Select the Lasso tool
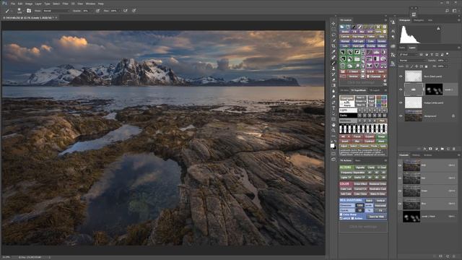The height and width of the screenshot is (260, 462). point(334,35)
